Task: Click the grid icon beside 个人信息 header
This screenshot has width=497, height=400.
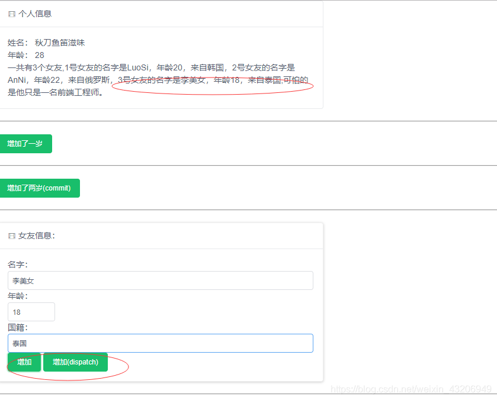Action: coord(11,13)
